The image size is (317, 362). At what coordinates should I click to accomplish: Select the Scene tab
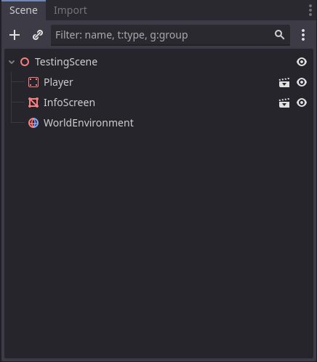23,10
